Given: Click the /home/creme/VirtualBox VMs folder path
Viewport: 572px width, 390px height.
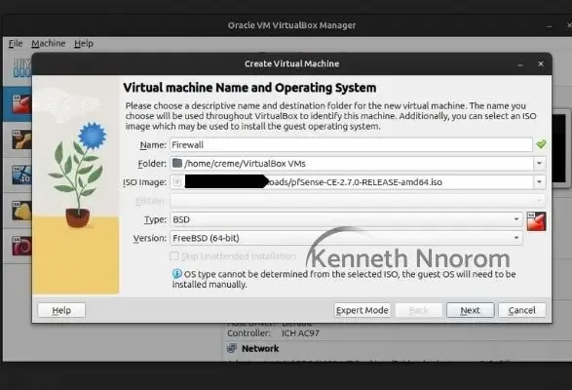Looking at the screenshot, I should (x=245, y=164).
